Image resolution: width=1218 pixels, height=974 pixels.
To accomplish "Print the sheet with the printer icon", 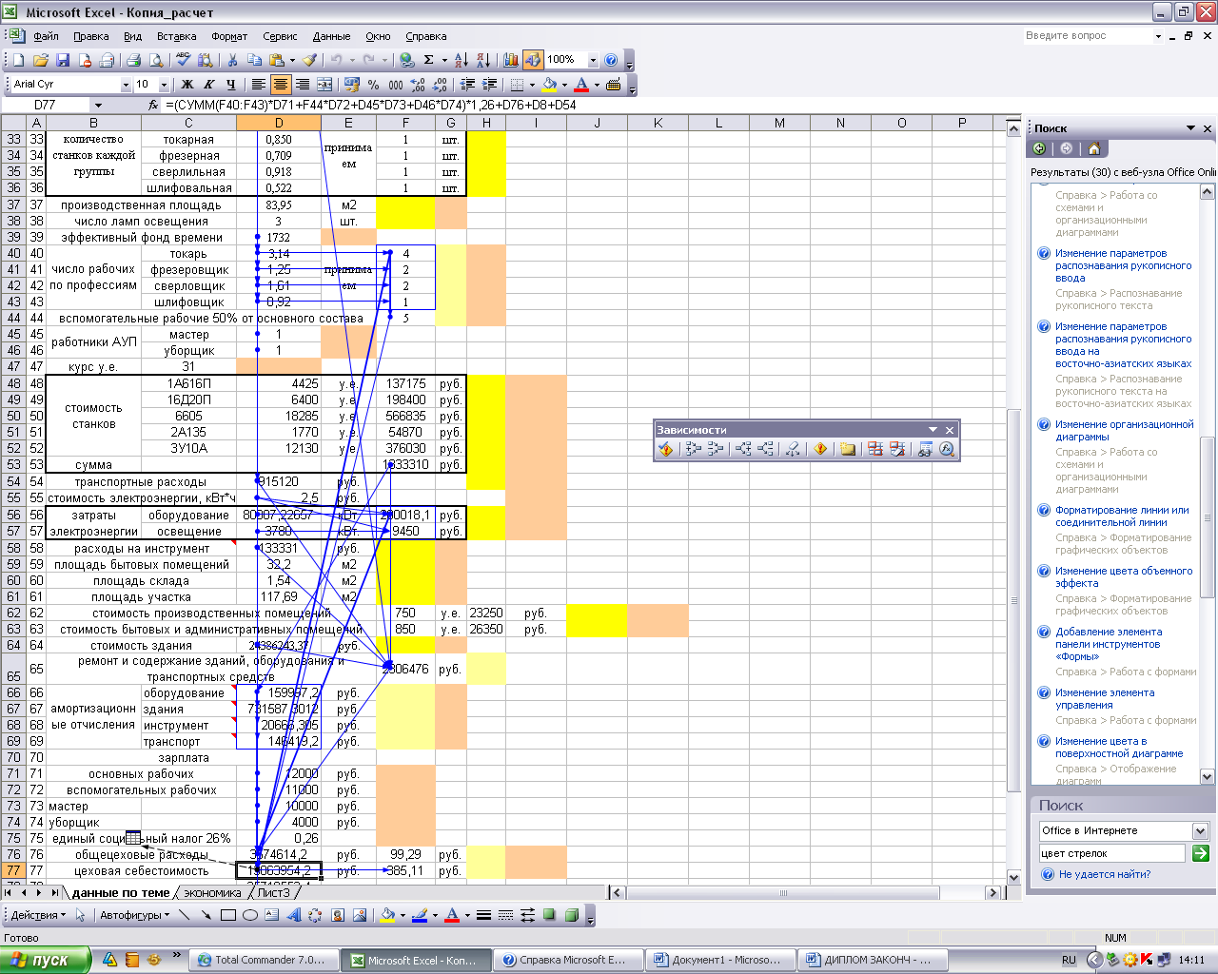I will (x=133, y=60).
